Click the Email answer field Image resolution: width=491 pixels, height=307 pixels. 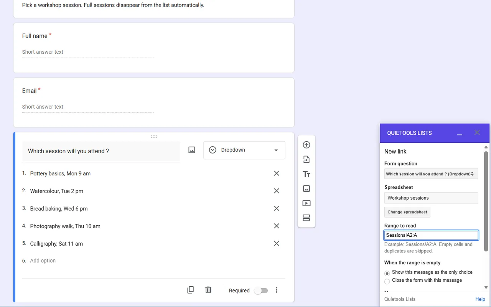pyautogui.click(x=88, y=107)
